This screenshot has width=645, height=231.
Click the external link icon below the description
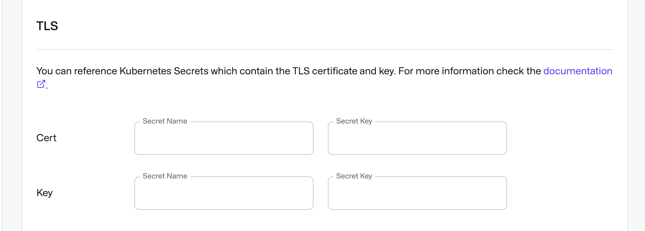coord(42,84)
